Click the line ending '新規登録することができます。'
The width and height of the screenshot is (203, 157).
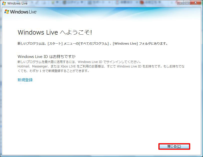click(x=53, y=71)
